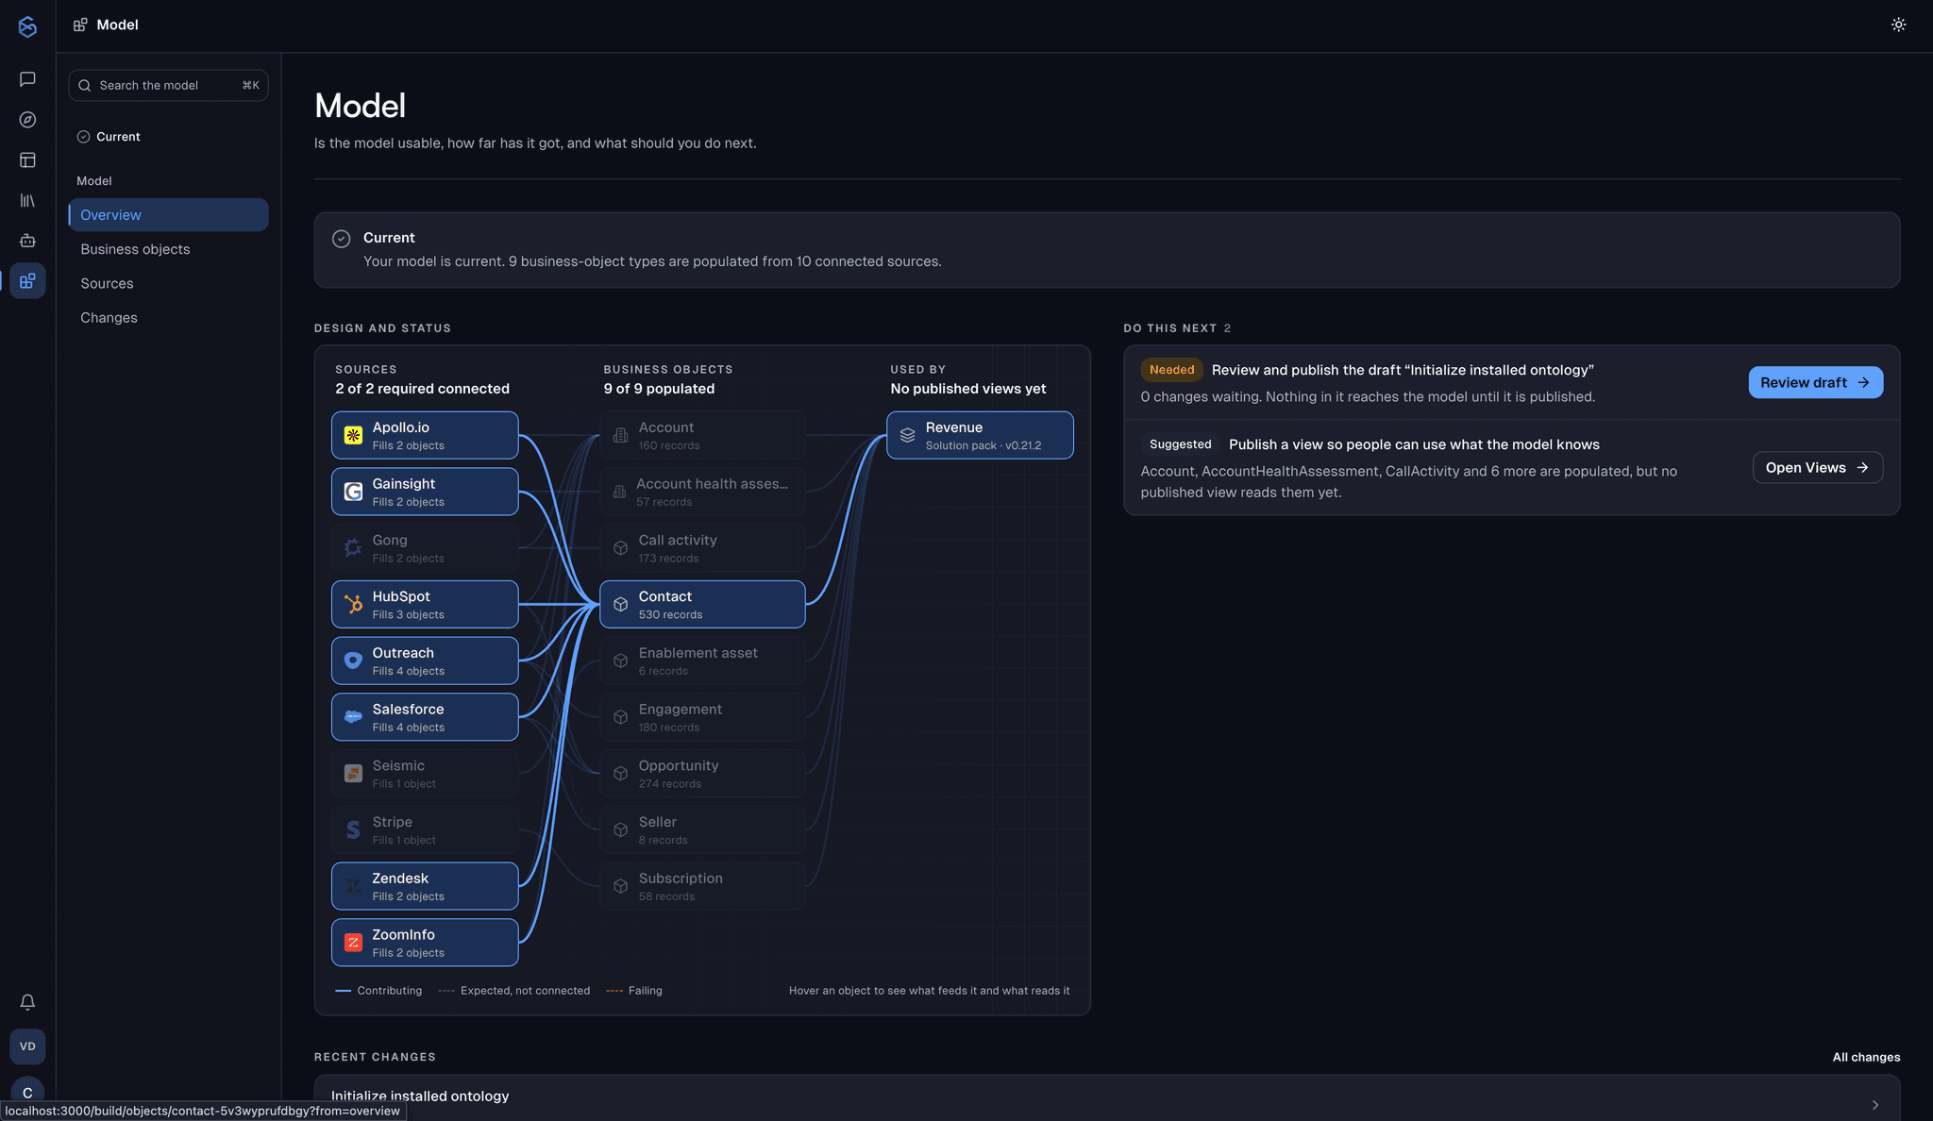Open the All changes link
1933x1121 pixels.
point(1866,1057)
